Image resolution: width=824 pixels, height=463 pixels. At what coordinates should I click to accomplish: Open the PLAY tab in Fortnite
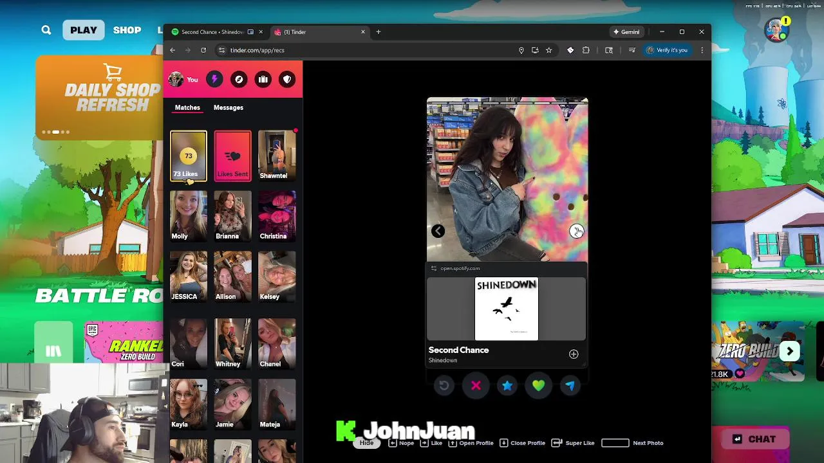tap(84, 30)
